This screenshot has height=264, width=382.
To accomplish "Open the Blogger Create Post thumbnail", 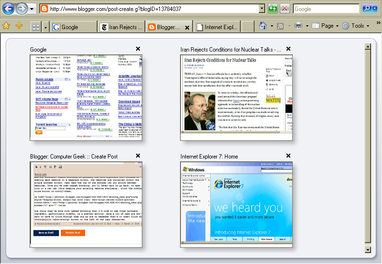I will (x=86, y=205).
